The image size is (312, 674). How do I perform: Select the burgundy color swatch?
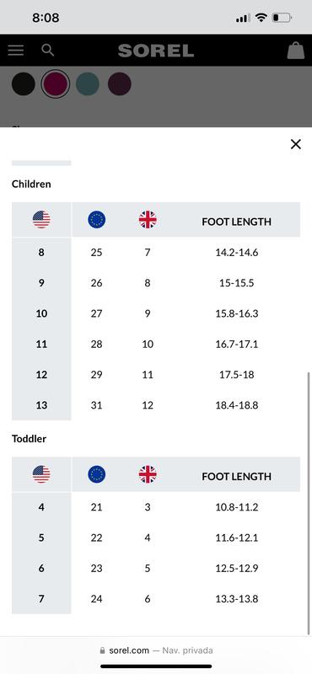56,83
